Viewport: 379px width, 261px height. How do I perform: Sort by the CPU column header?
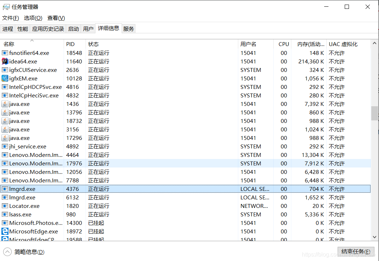(282, 44)
